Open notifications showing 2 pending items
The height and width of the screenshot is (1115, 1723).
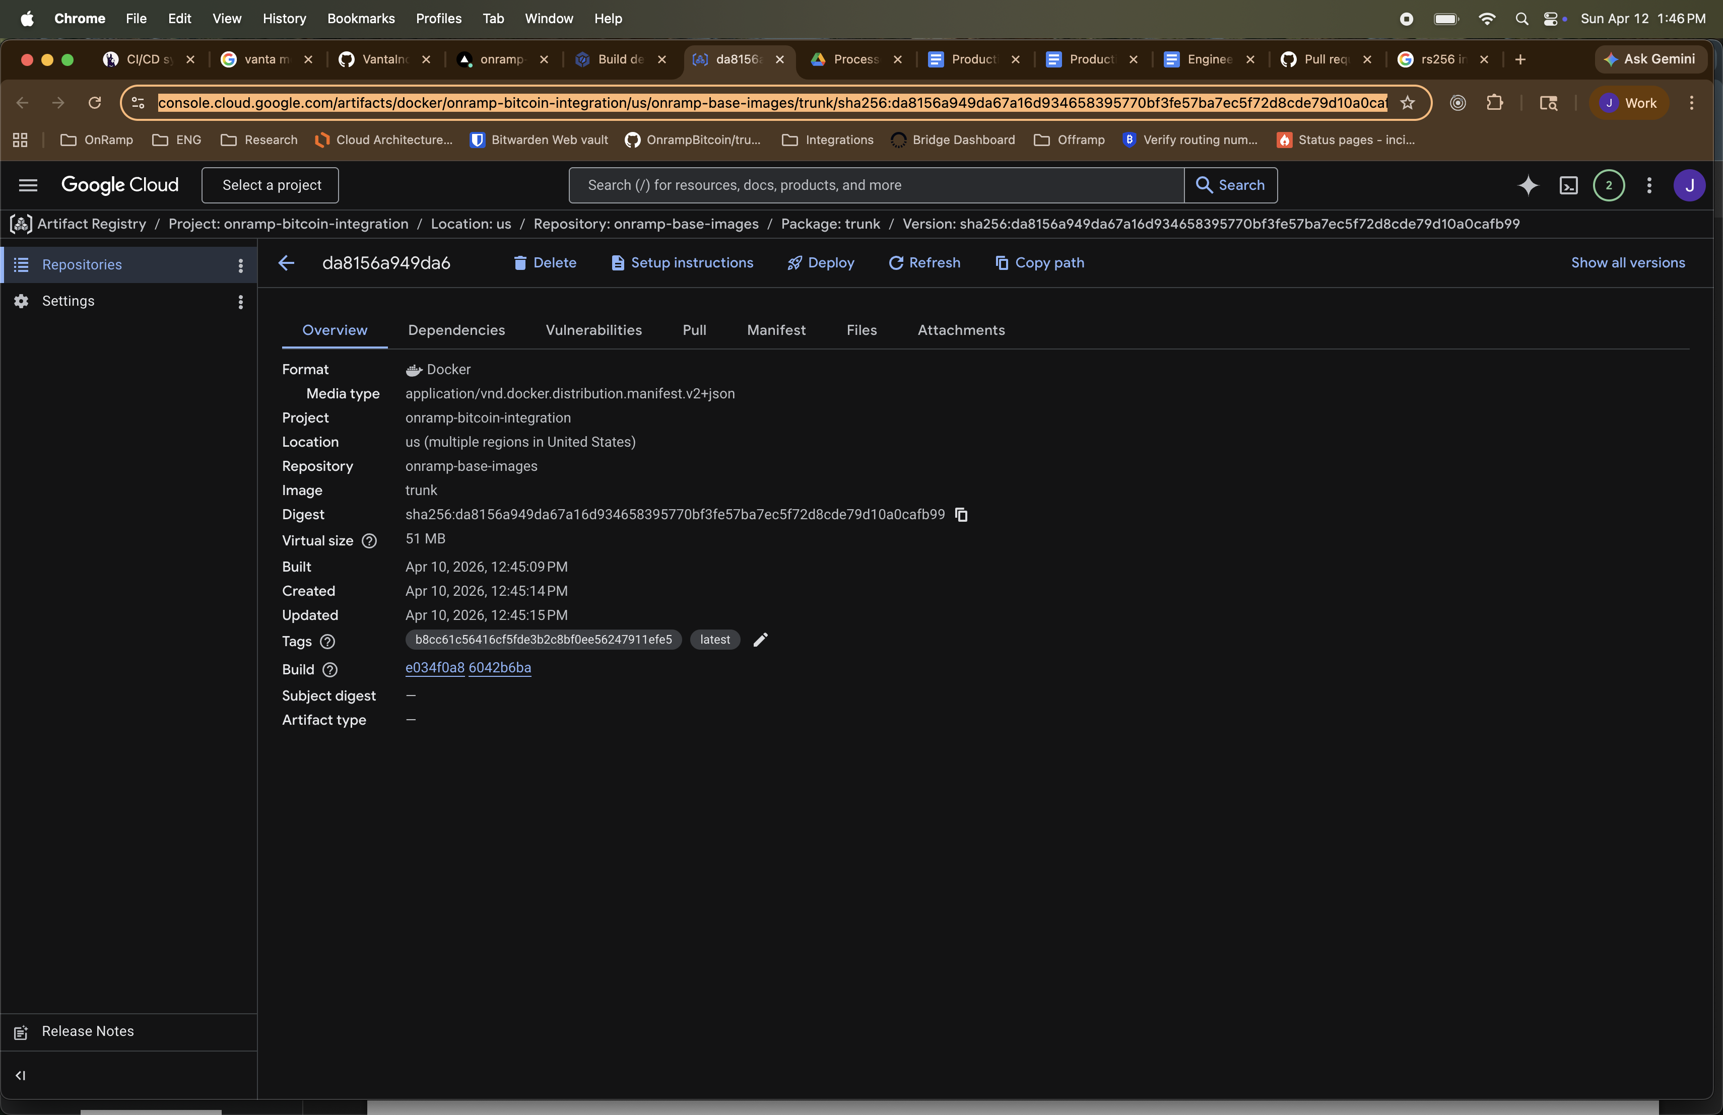coord(1609,185)
